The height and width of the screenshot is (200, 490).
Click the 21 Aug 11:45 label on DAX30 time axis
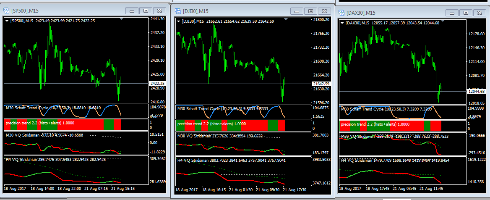432,189
